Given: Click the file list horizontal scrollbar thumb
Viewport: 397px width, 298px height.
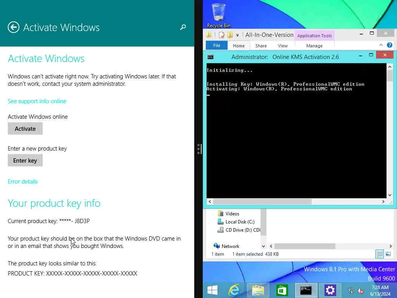Looking at the screenshot, I should (305, 246).
